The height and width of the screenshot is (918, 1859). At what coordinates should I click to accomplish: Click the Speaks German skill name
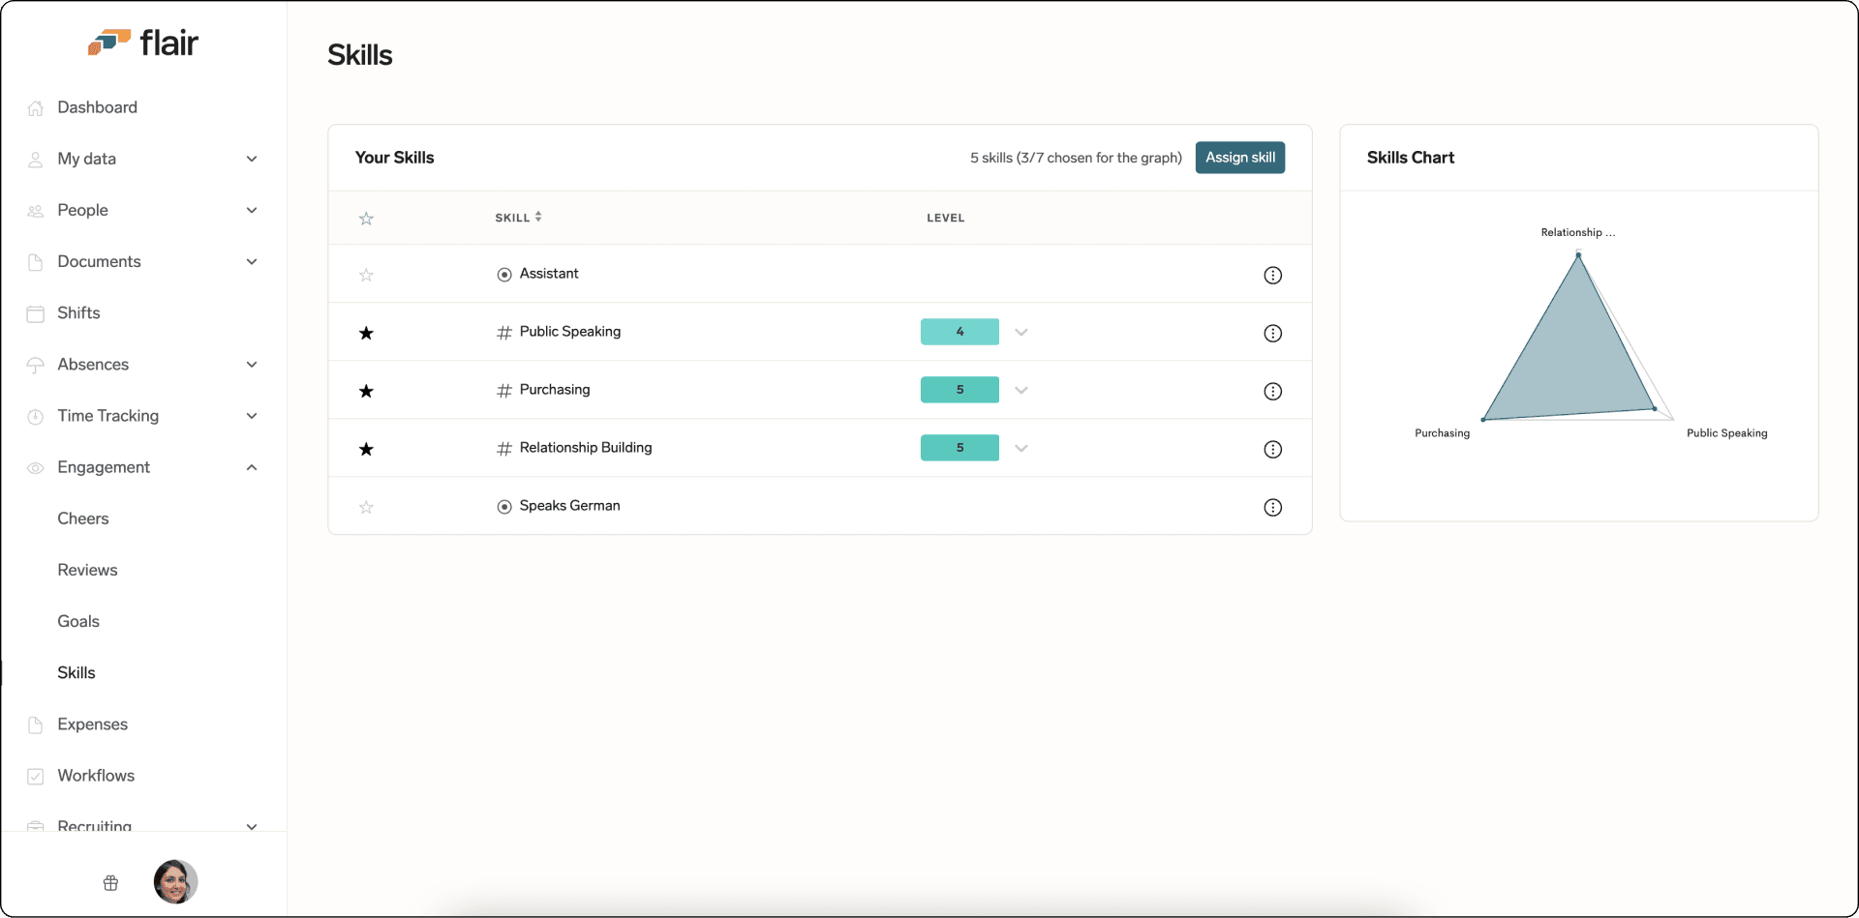(569, 506)
